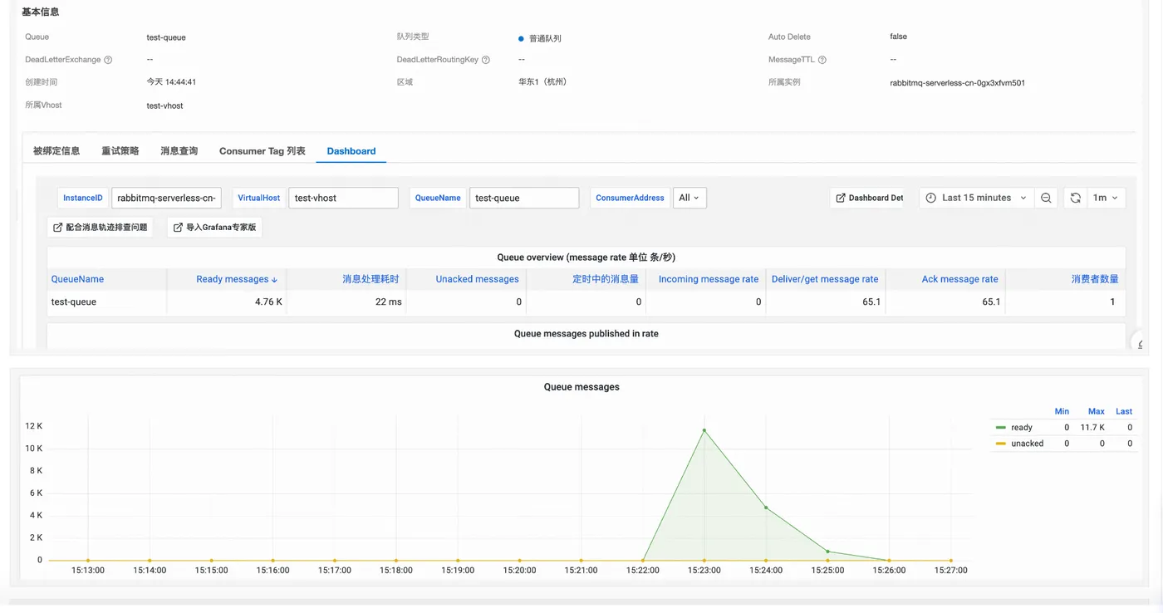Sort table by 消费者数量 column header

(1095, 279)
